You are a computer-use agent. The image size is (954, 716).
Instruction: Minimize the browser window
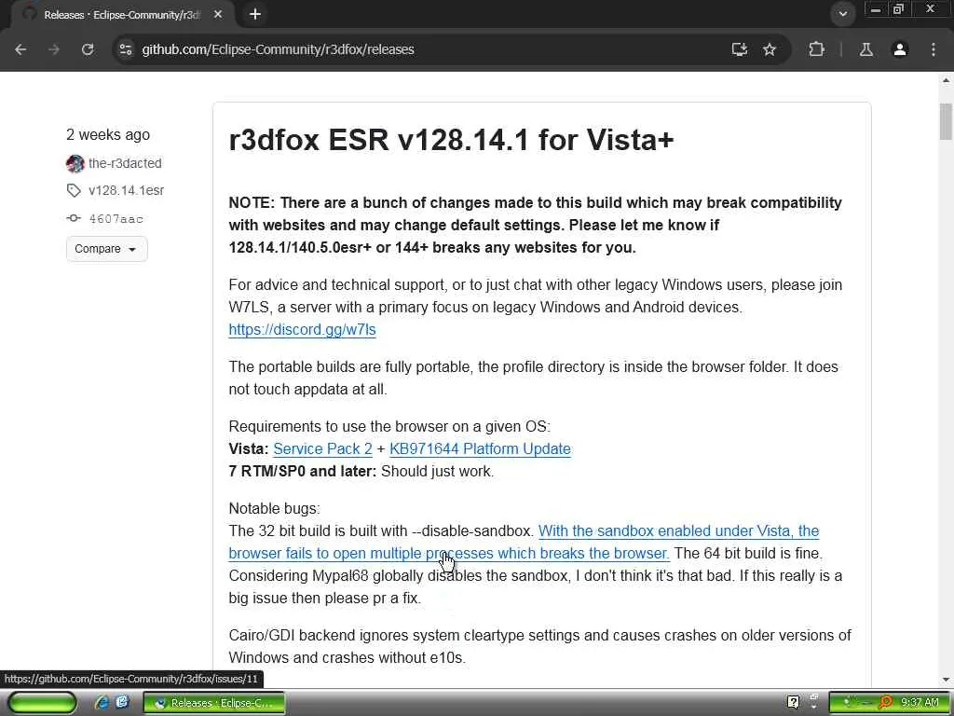[876, 9]
